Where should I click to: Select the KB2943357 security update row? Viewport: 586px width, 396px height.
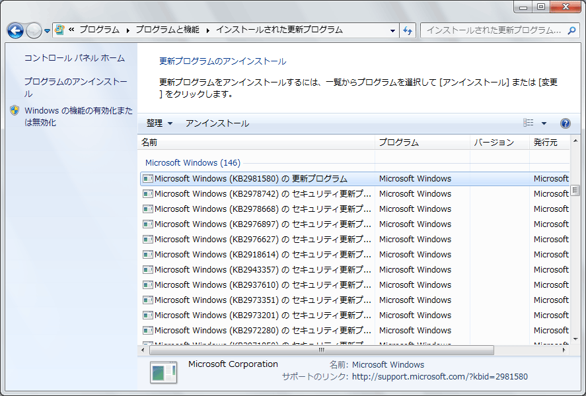click(355, 270)
